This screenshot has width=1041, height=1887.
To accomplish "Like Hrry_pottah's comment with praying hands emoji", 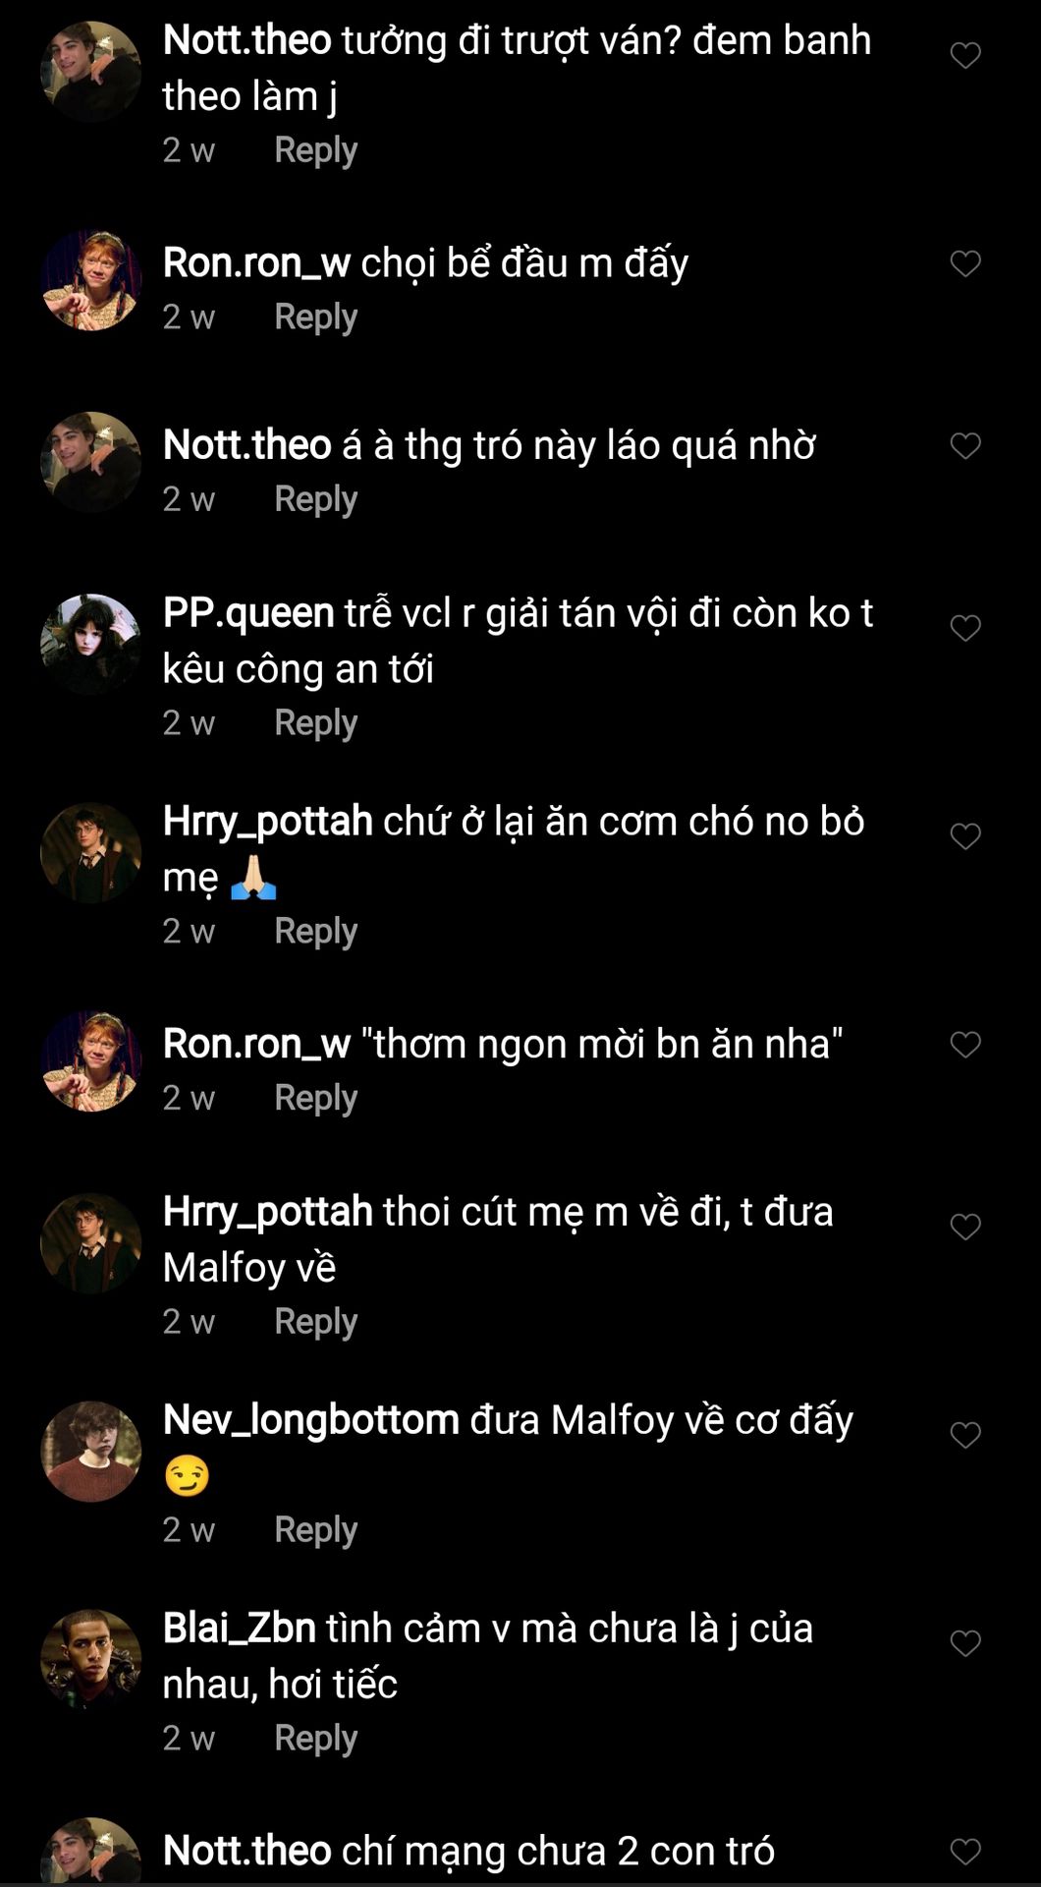I will click(965, 836).
